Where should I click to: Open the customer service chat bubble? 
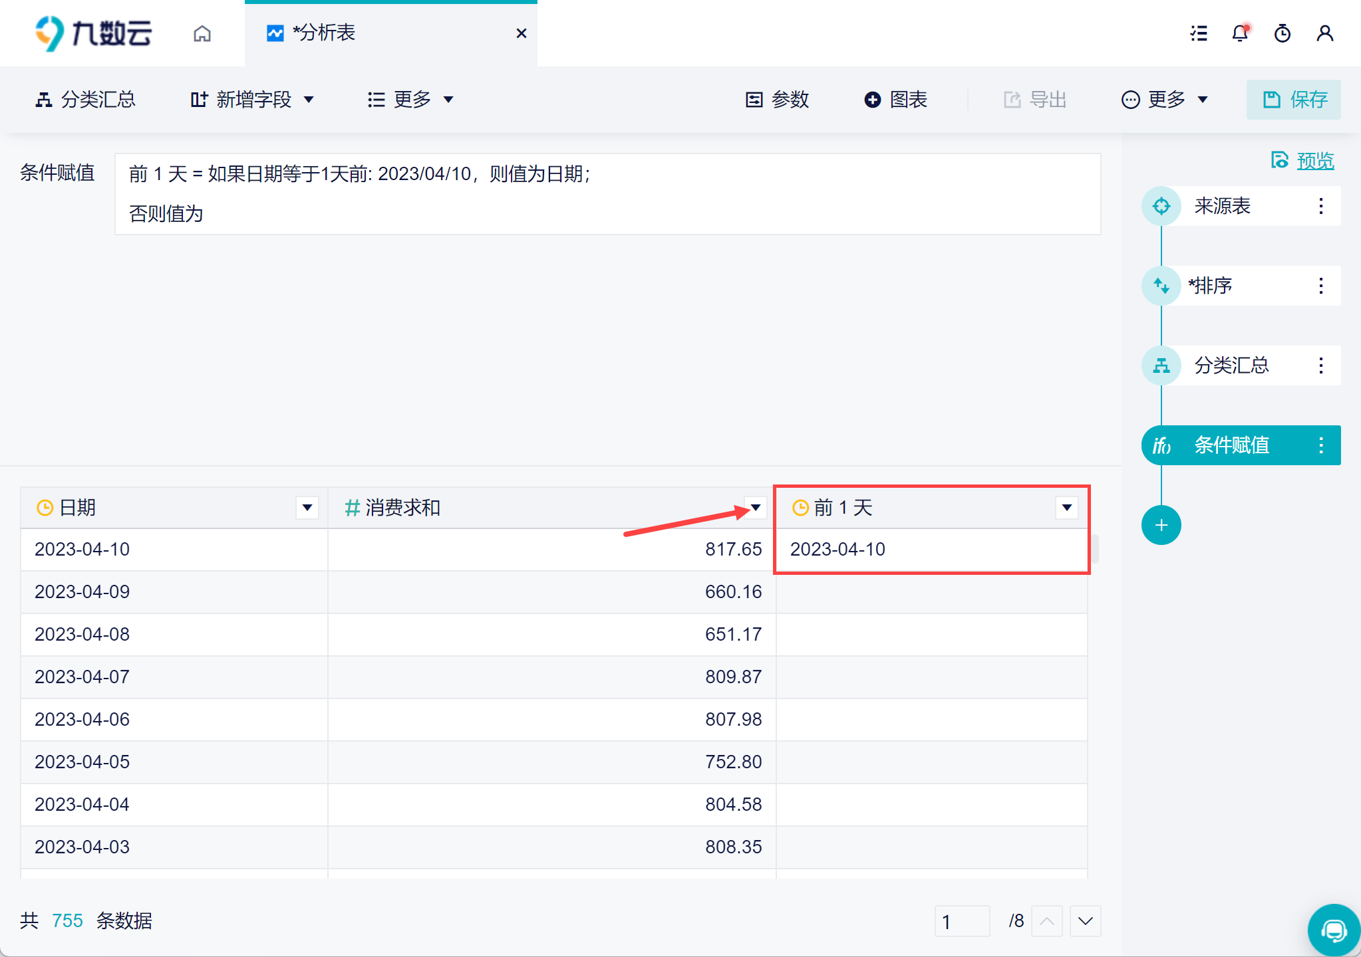coord(1333,929)
